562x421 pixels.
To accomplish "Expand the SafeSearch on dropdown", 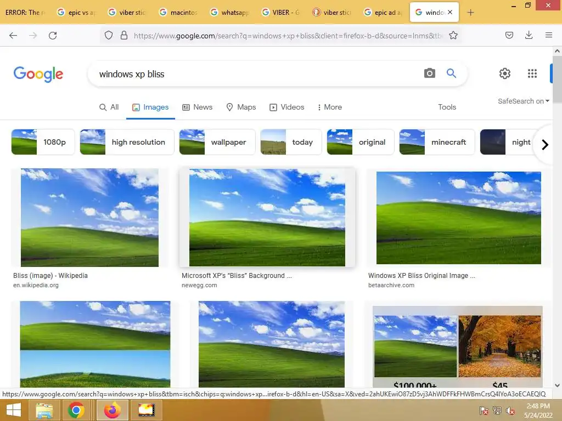I will pos(523,101).
